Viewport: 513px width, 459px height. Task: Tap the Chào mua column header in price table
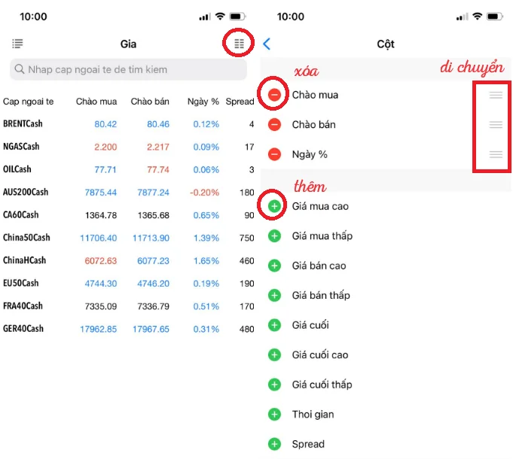[x=96, y=102]
